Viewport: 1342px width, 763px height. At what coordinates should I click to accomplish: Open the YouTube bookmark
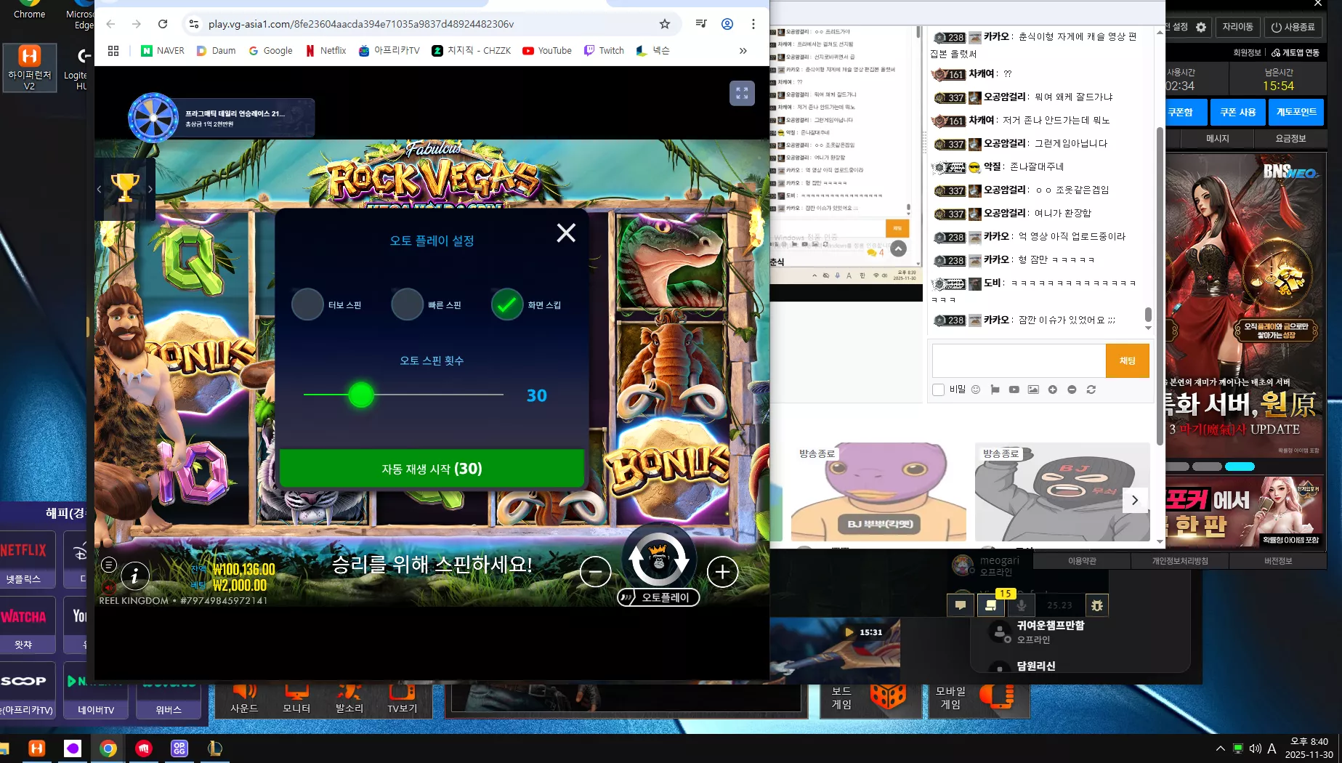coord(547,51)
